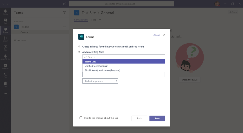Open the Activity feed in the sidebar
Screen dimensions: 243x133
coord(5,12)
